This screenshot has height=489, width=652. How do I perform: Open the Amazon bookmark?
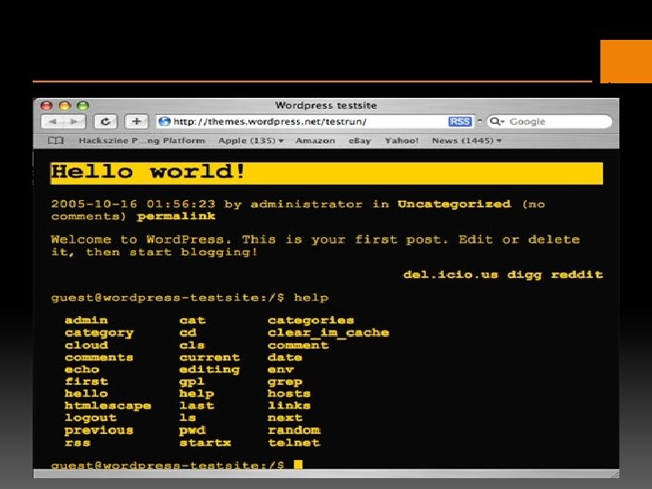pos(315,140)
